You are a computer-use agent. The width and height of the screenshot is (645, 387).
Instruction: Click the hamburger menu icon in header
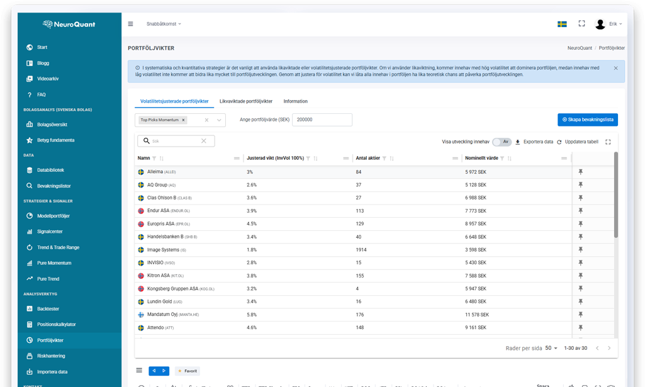[130, 24]
